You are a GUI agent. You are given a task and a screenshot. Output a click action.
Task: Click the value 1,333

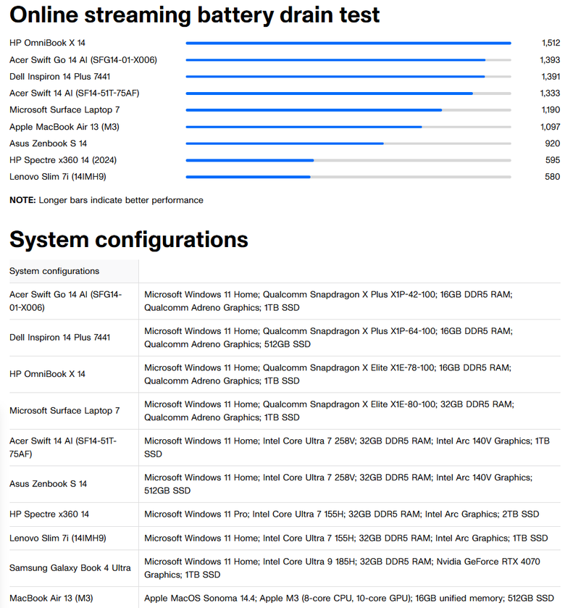pos(550,93)
